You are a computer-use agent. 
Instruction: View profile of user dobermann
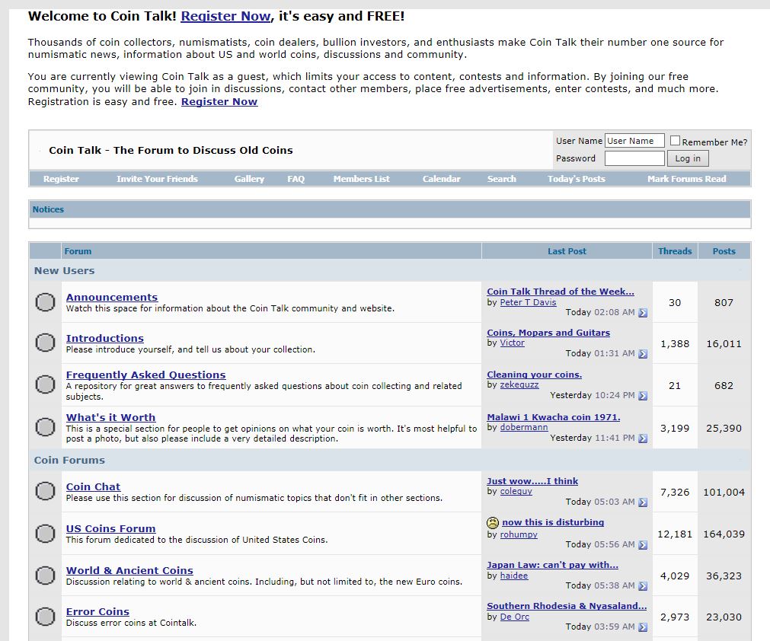click(x=524, y=427)
